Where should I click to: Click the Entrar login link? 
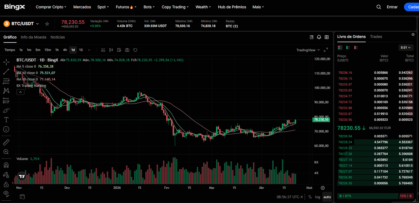[x=392, y=7]
